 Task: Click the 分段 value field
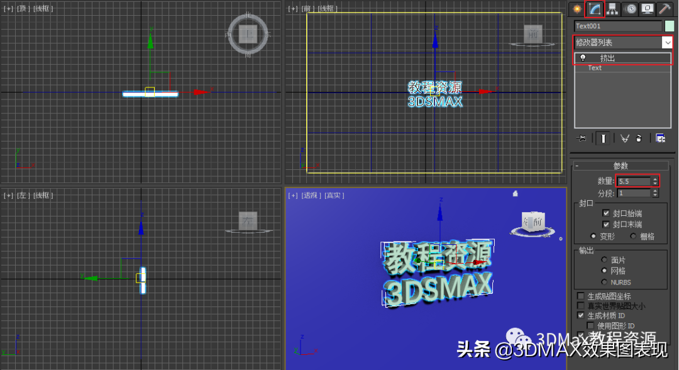[634, 193]
